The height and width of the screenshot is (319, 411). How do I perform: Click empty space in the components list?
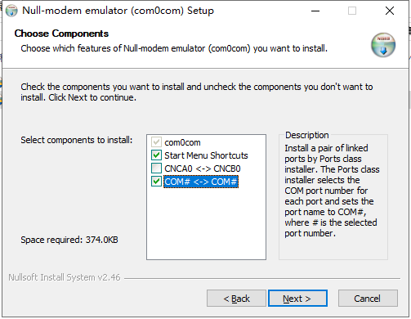click(x=206, y=223)
